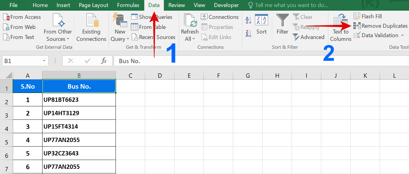The height and width of the screenshot is (174, 409).
Task: Go to the Page Layout tab
Action: tap(94, 5)
